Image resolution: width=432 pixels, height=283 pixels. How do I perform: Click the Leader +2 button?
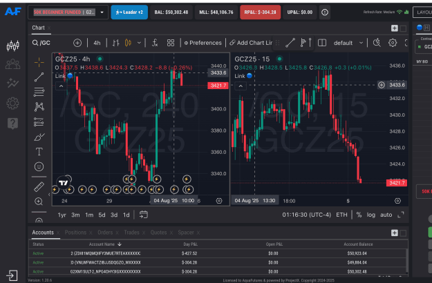[x=129, y=12]
